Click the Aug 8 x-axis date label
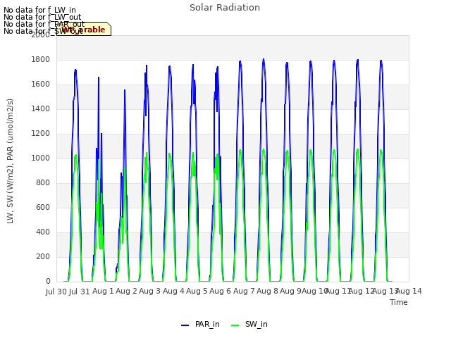Screen dimensions: 451x338 click(x=267, y=291)
